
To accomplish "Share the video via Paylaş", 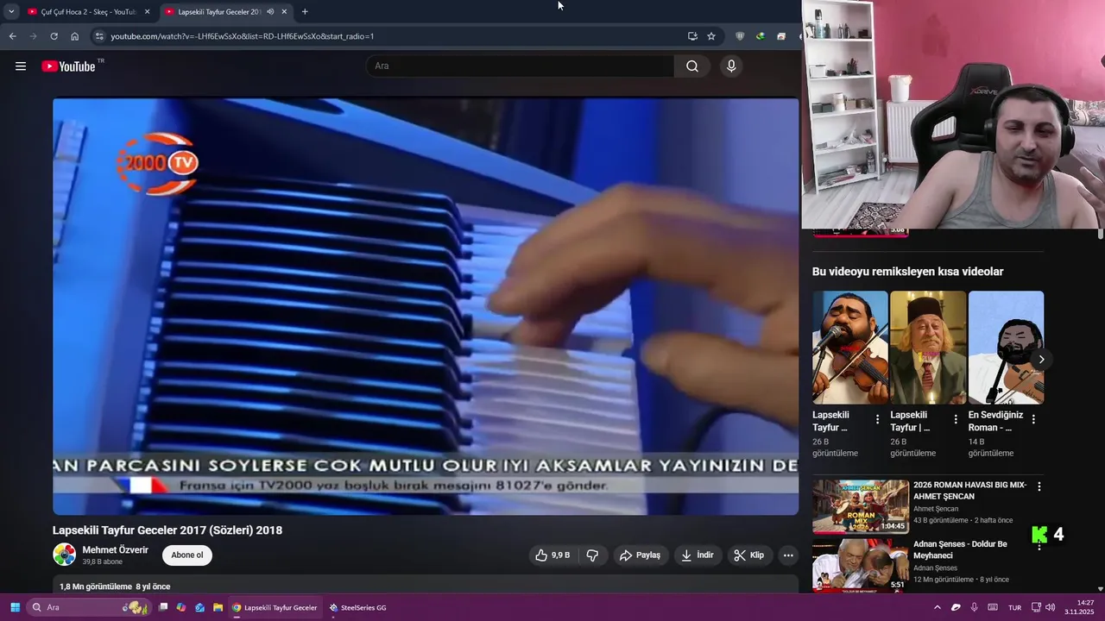I will tap(640, 555).
